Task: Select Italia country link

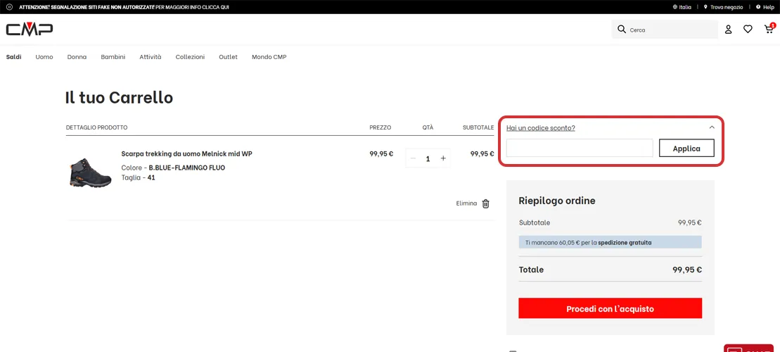Action: pyautogui.click(x=686, y=7)
